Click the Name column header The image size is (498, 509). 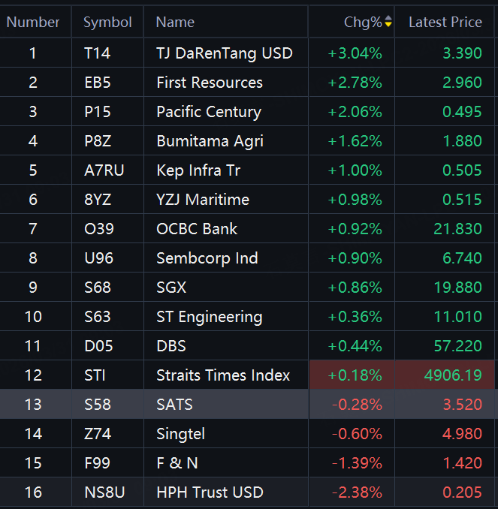click(x=175, y=22)
